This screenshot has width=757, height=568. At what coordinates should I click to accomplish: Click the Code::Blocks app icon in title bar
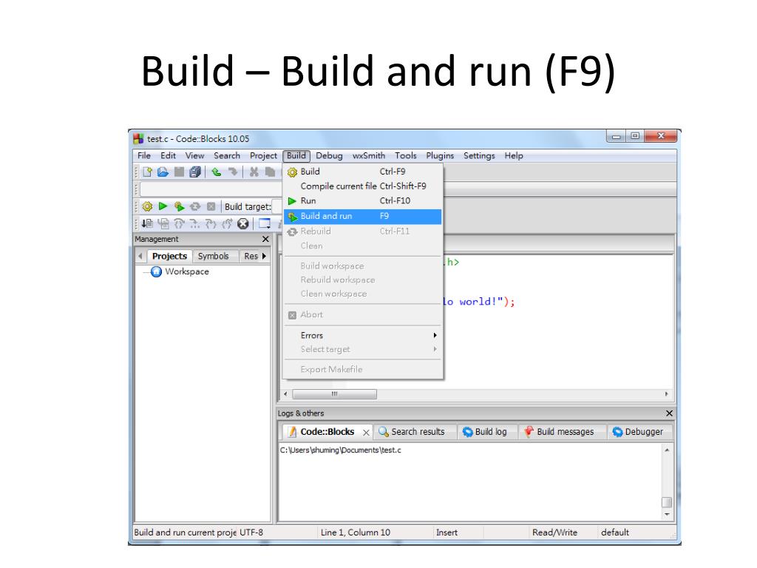138,139
